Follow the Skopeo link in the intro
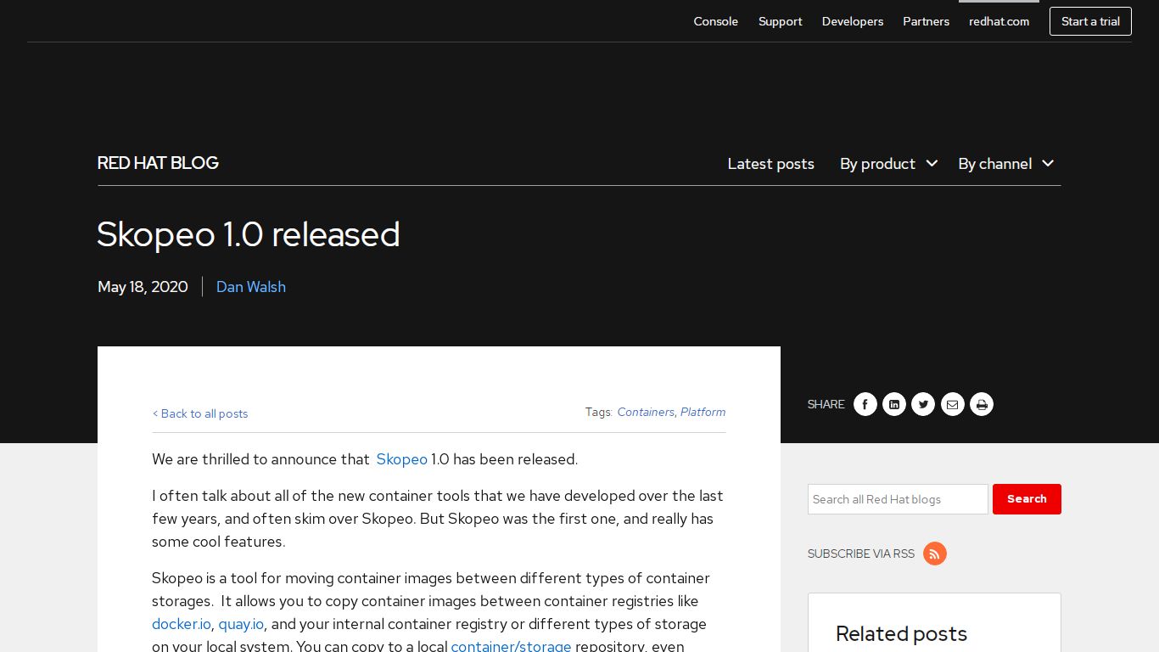The width and height of the screenshot is (1159, 652). (401, 459)
